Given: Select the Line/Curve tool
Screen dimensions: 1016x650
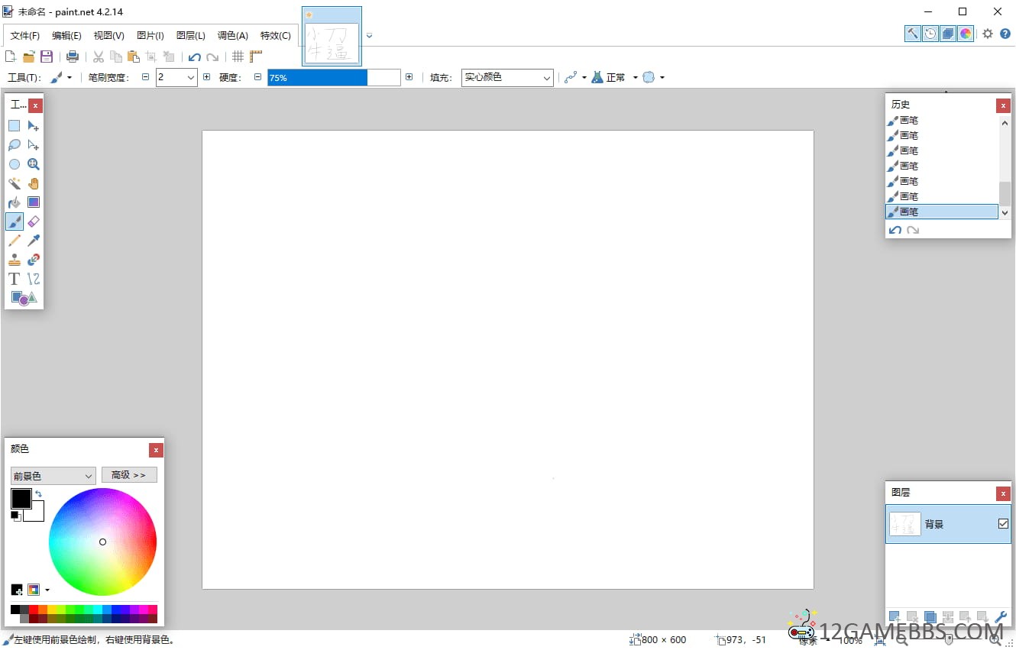Looking at the screenshot, I should coord(34,279).
